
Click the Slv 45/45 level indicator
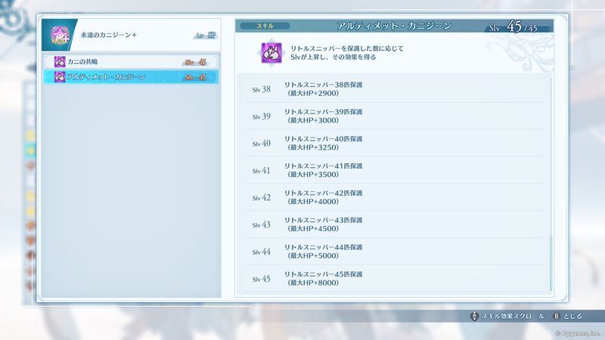[x=513, y=26]
